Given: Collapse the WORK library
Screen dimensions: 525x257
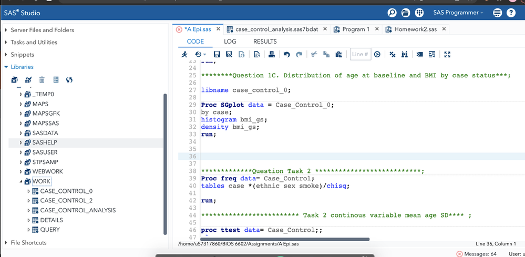Looking at the screenshot, I should [x=21, y=181].
